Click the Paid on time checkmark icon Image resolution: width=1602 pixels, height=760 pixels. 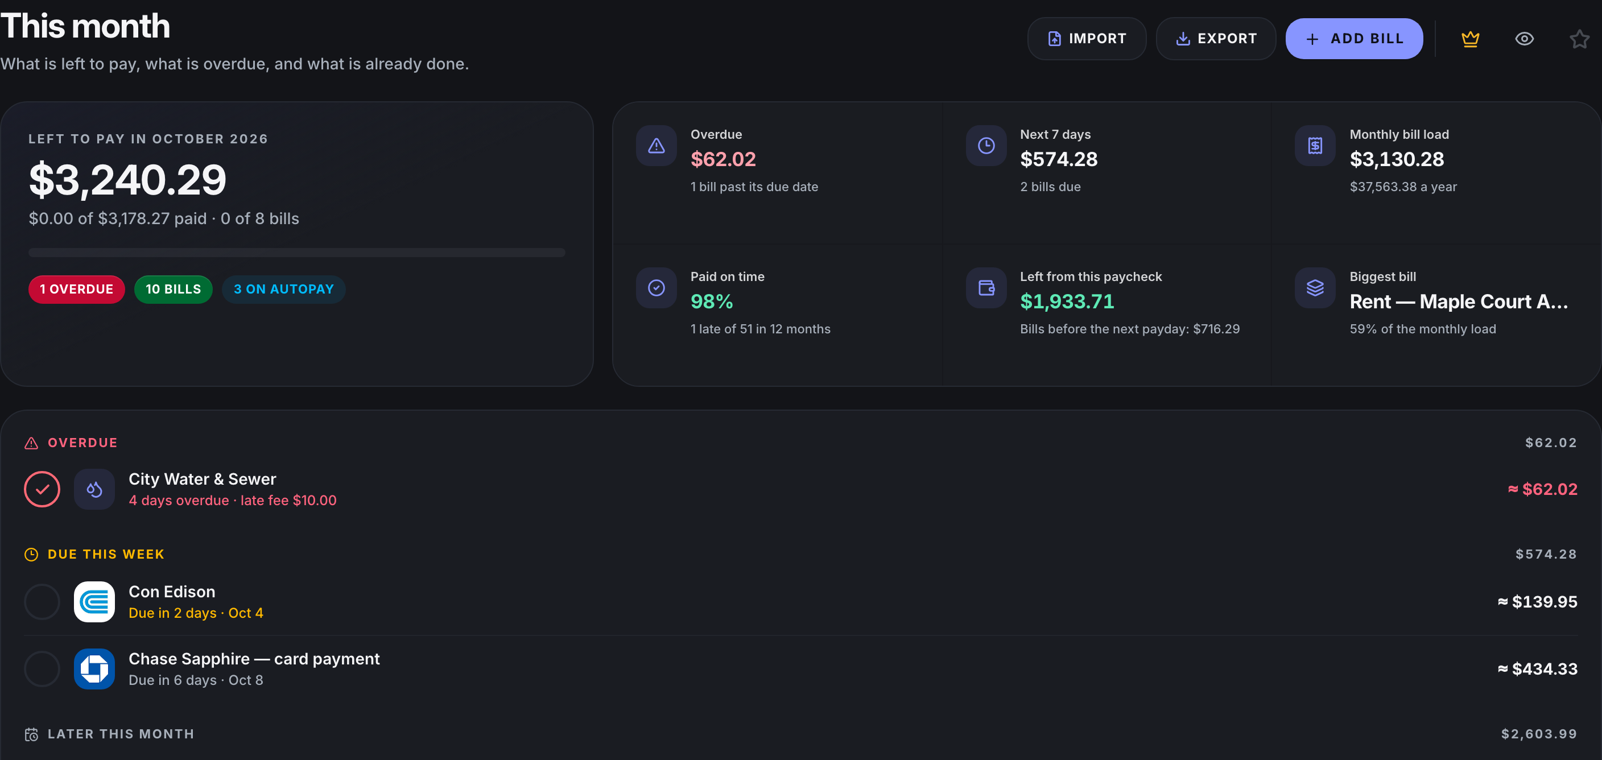click(656, 288)
